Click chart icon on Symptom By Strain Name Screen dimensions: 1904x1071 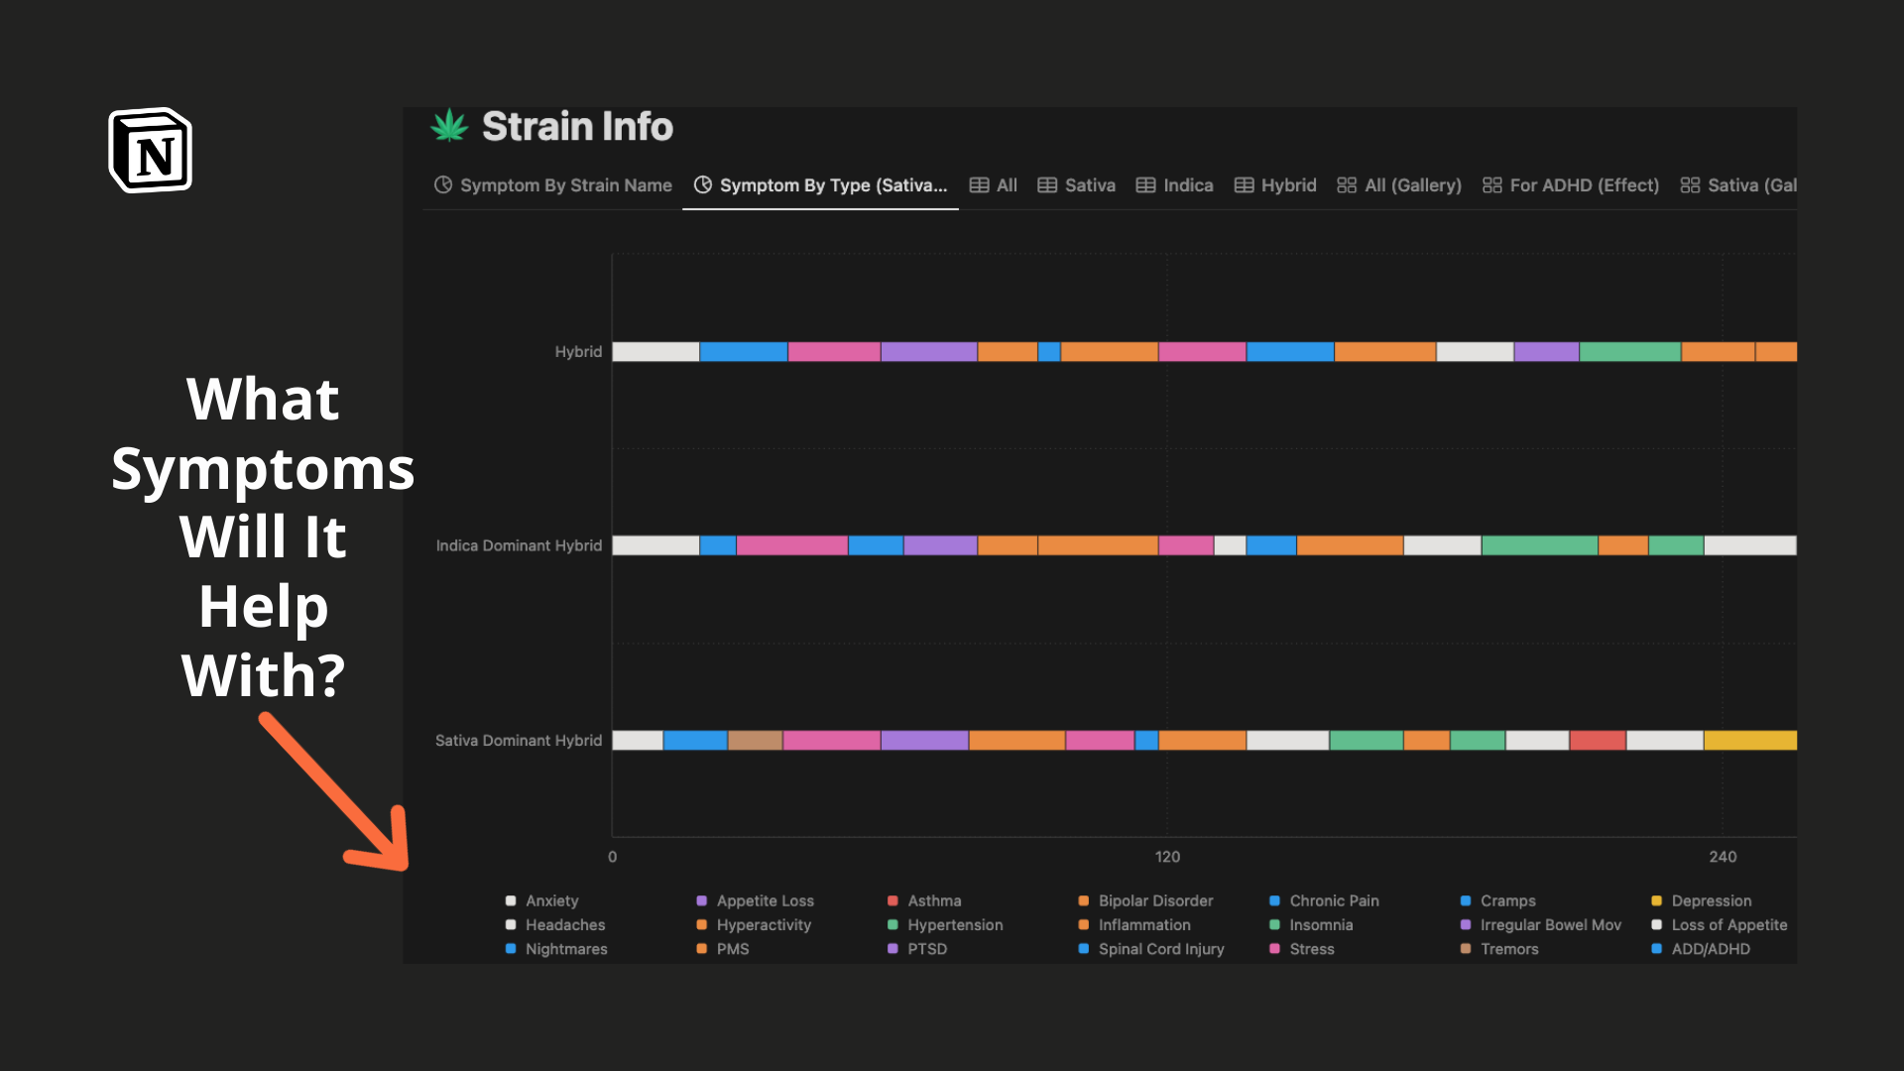(443, 185)
